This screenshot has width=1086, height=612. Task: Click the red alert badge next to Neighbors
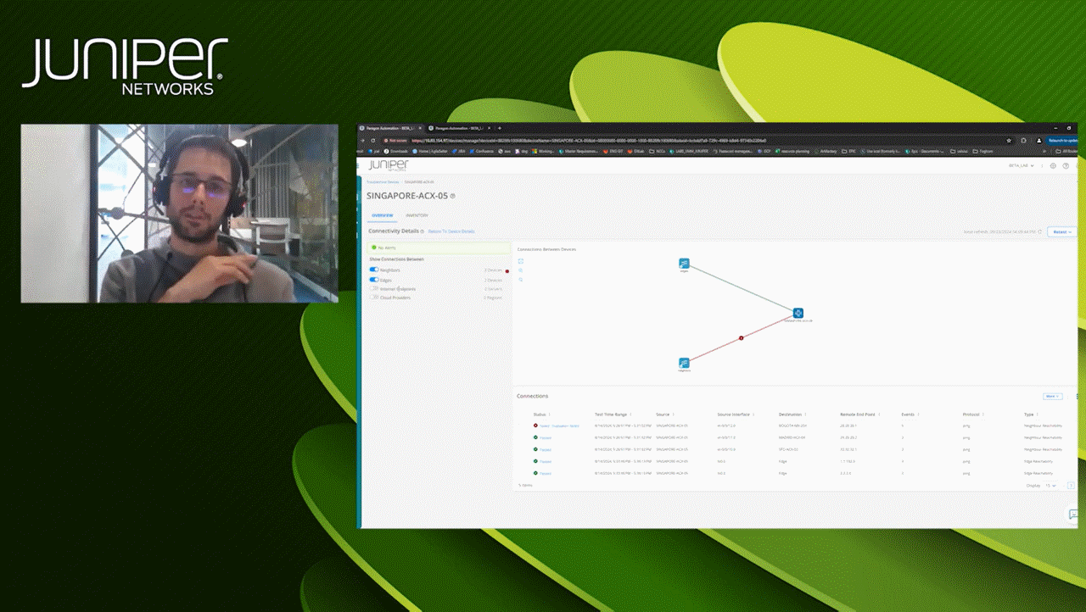(507, 270)
